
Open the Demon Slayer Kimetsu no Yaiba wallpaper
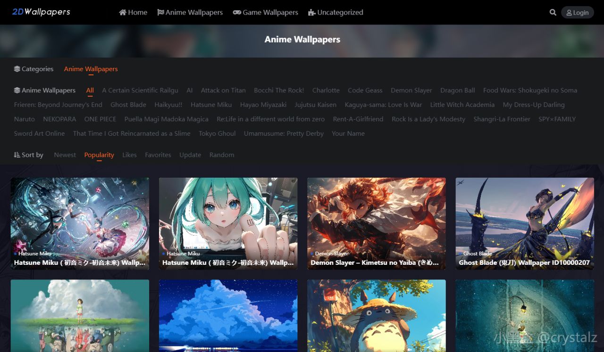(x=376, y=223)
